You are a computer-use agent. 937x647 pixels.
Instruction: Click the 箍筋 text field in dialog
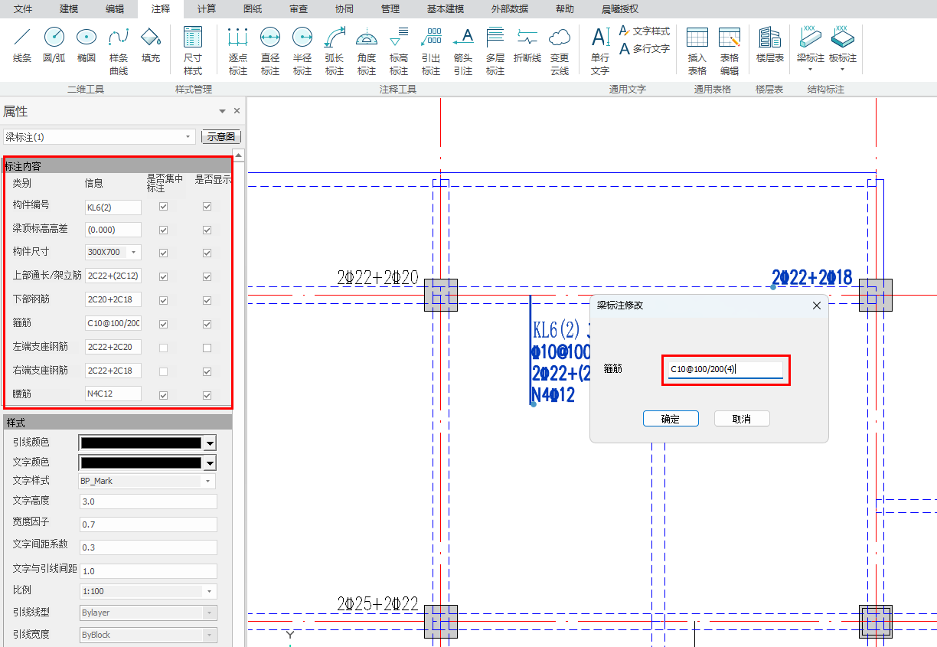(724, 369)
